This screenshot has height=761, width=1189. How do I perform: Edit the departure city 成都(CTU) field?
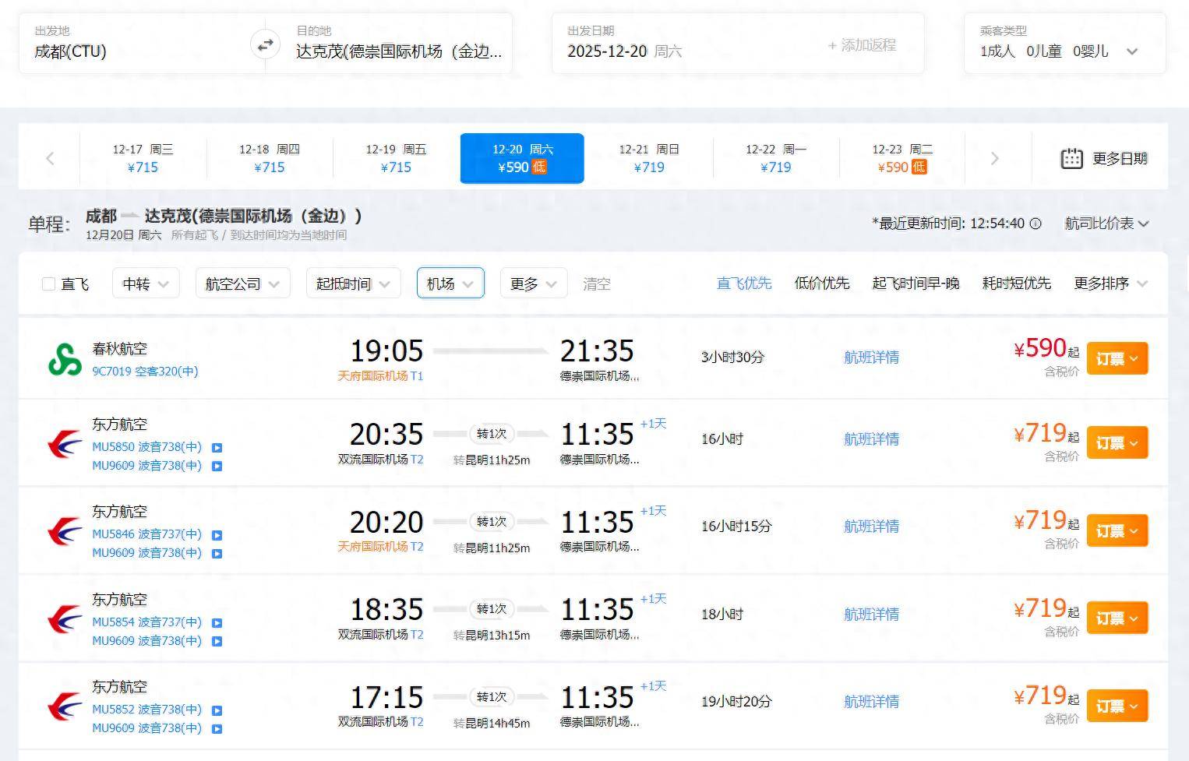[x=142, y=44]
